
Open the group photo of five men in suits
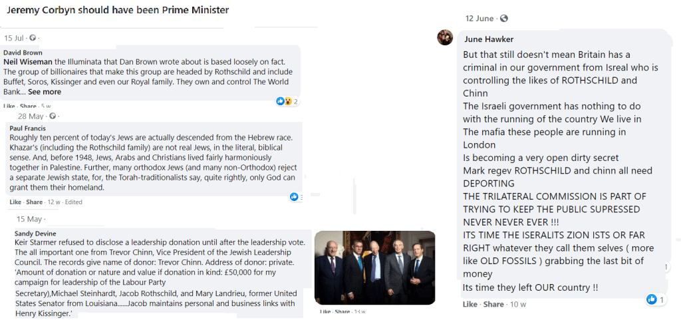(x=374, y=267)
